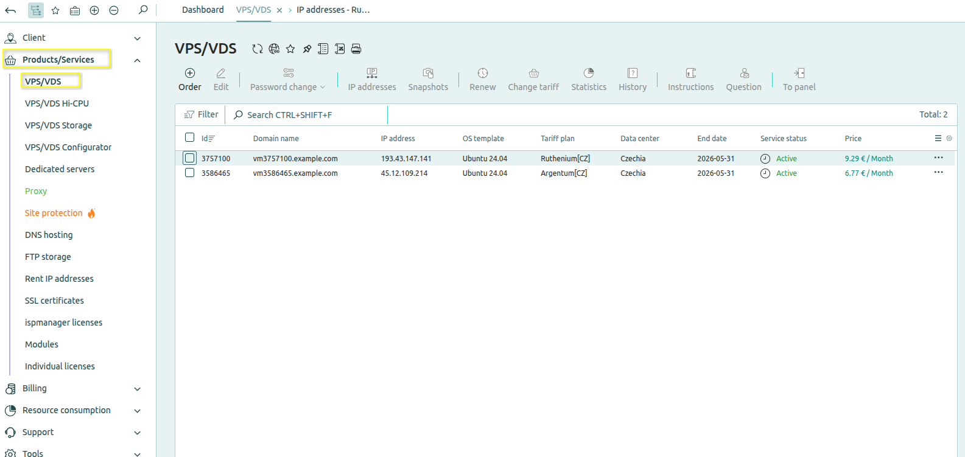
Task: Click the Search input field
Action: point(307,115)
